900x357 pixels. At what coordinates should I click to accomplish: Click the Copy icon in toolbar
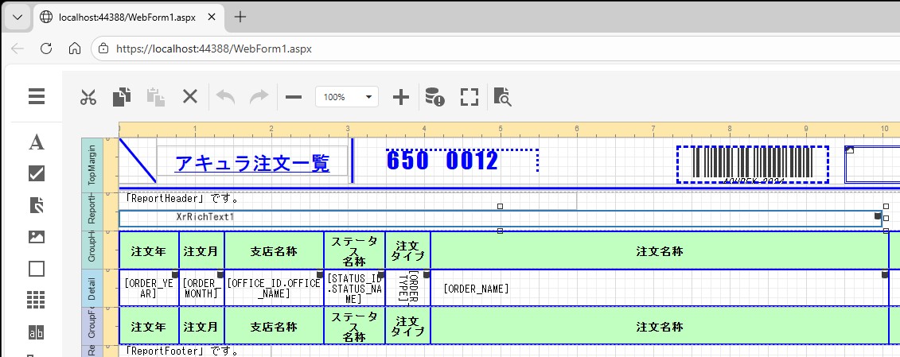121,97
